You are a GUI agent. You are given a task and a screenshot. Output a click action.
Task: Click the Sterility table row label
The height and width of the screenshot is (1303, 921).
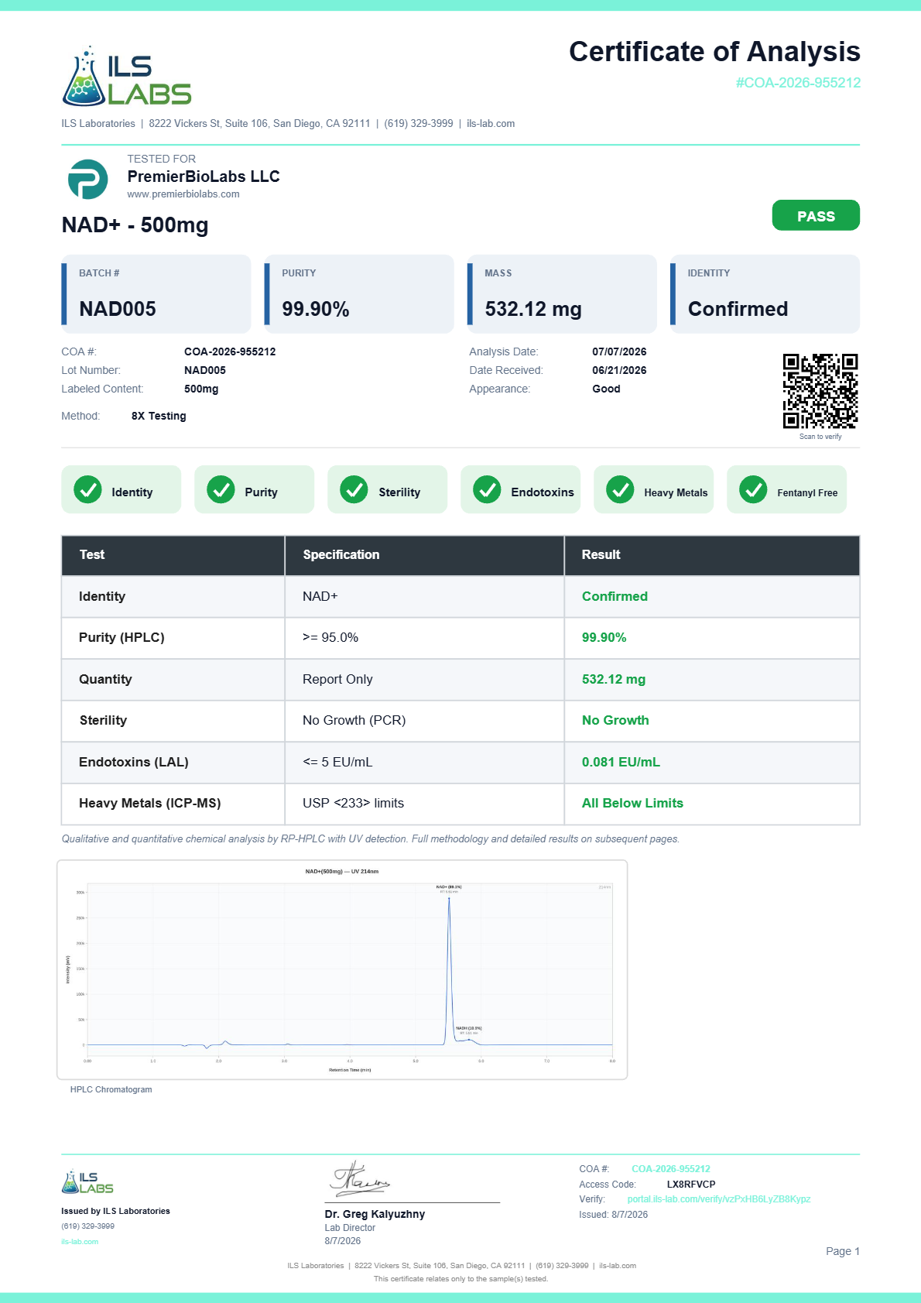pyautogui.click(x=103, y=720)
